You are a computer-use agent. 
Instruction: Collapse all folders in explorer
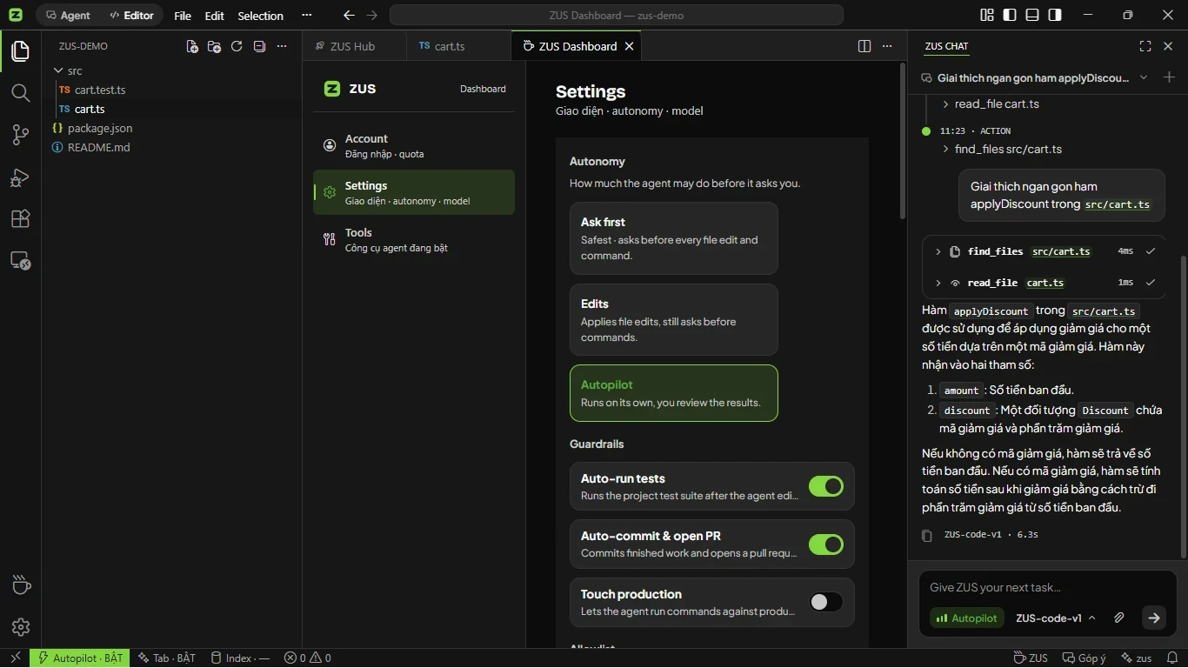point(259,46)
